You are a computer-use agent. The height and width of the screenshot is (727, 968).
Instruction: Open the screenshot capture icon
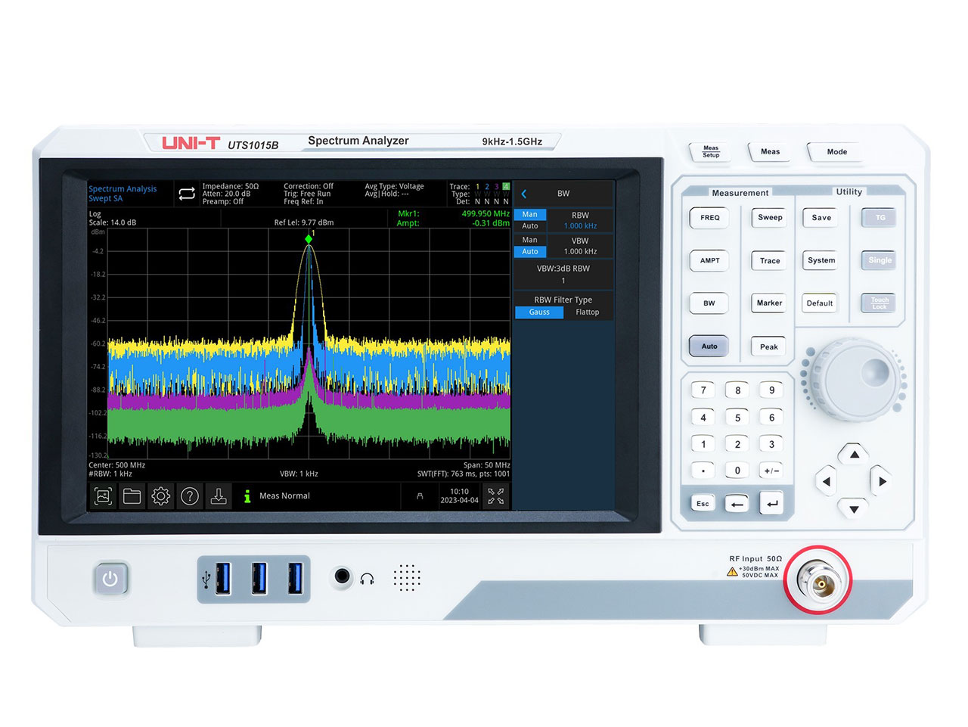pos(104,496)
